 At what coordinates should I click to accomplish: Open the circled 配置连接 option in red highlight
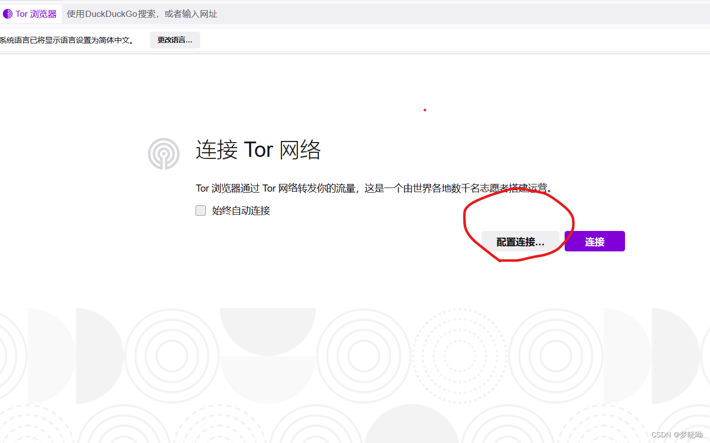pos(520,241)
